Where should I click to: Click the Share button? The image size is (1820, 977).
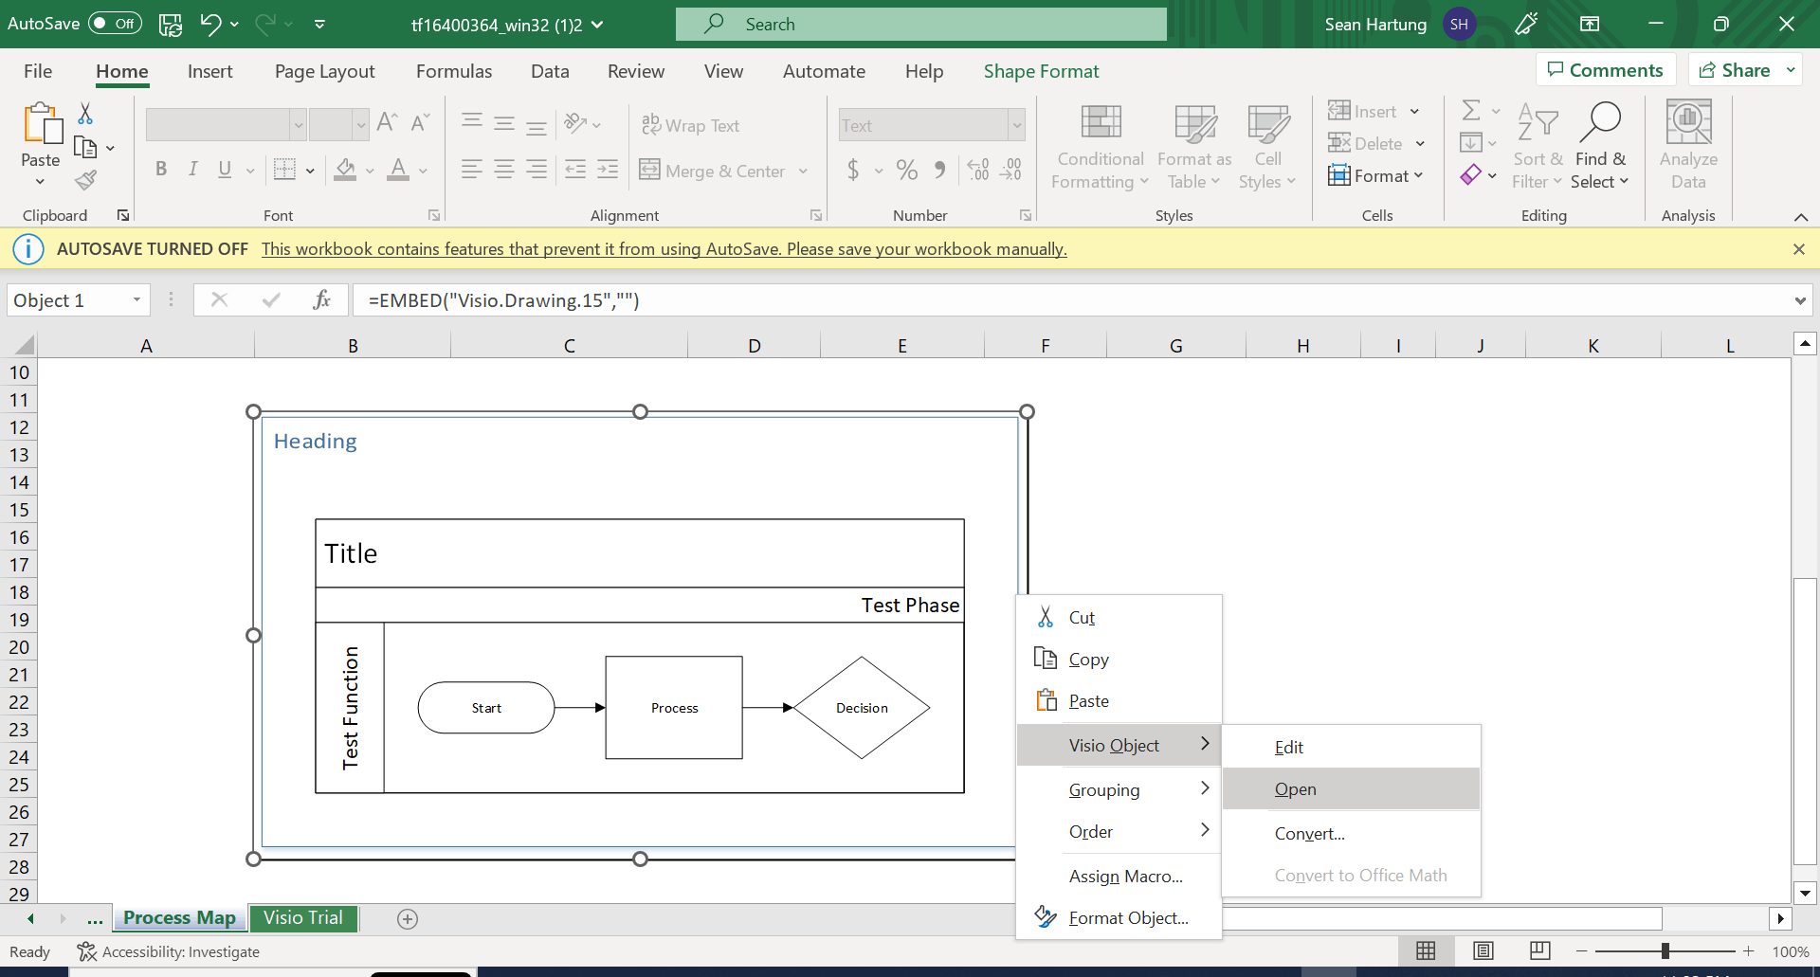(1735, 70)
